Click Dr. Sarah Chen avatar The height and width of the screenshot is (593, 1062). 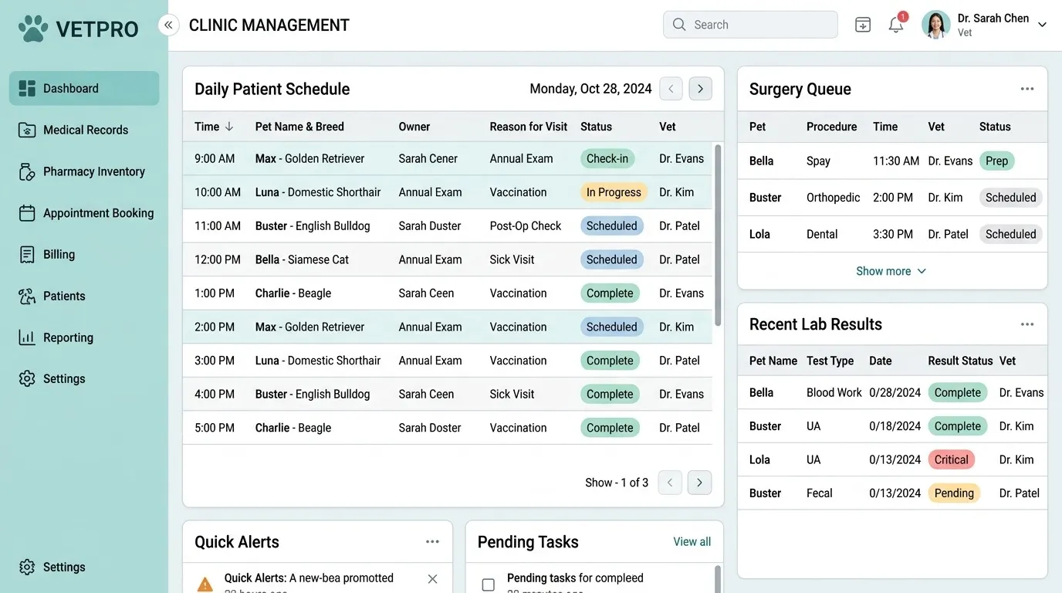(x=936, y=25)
